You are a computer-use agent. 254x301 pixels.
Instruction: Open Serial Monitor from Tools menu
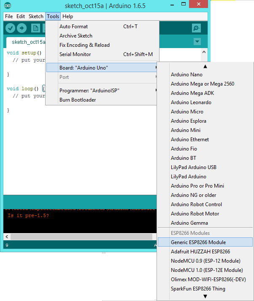pos(102,54)
